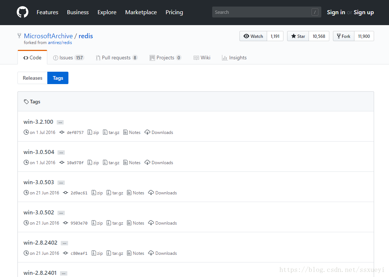Open the win-2.8.2401 tag
The image size is (389, 277).
click(40, 273)
